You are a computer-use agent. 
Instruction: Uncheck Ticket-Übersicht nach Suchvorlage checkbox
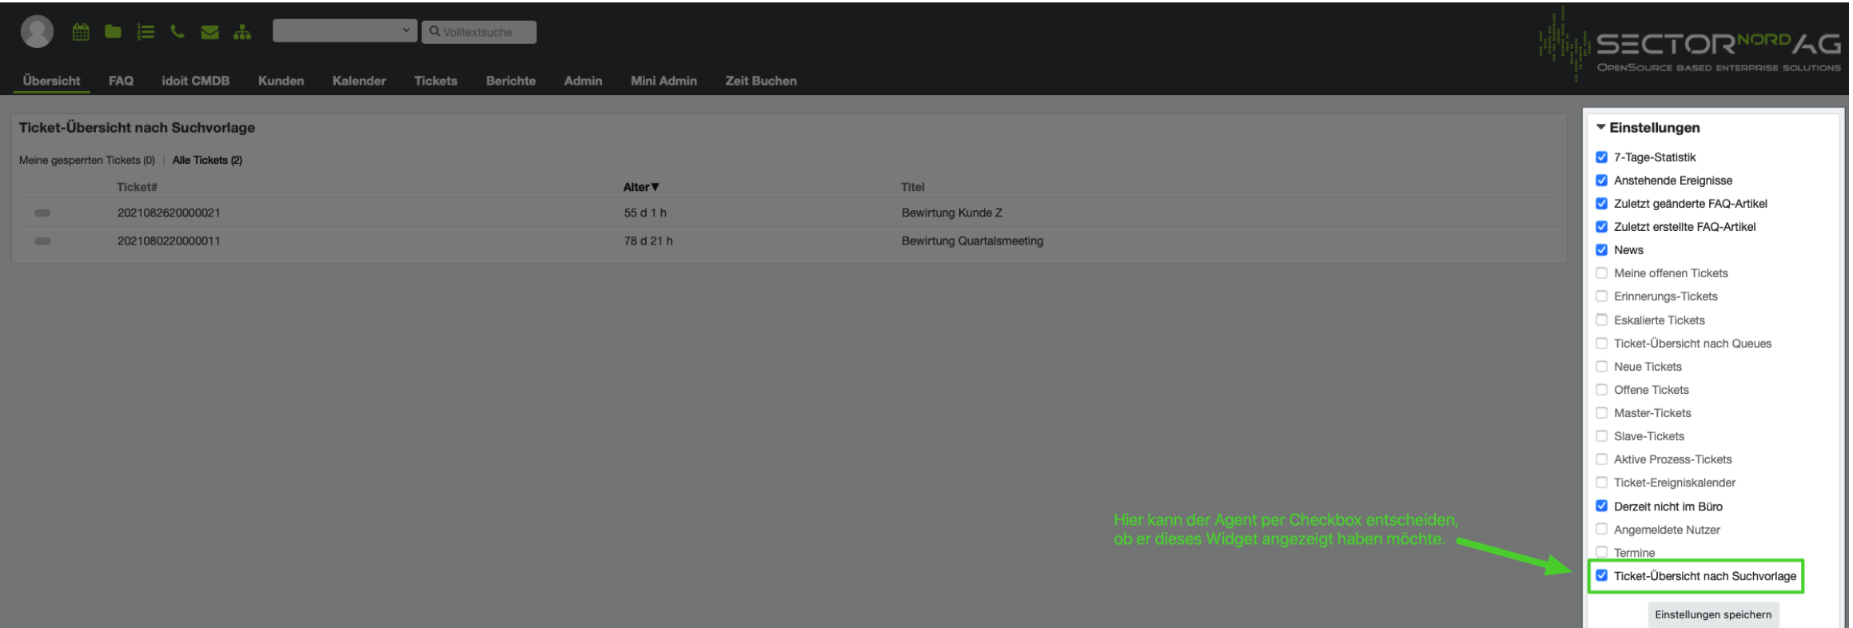tap(1601, 575)
